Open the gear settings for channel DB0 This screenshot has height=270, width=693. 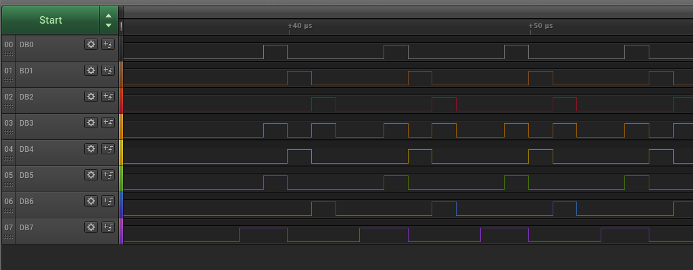[x=91, y=44]
